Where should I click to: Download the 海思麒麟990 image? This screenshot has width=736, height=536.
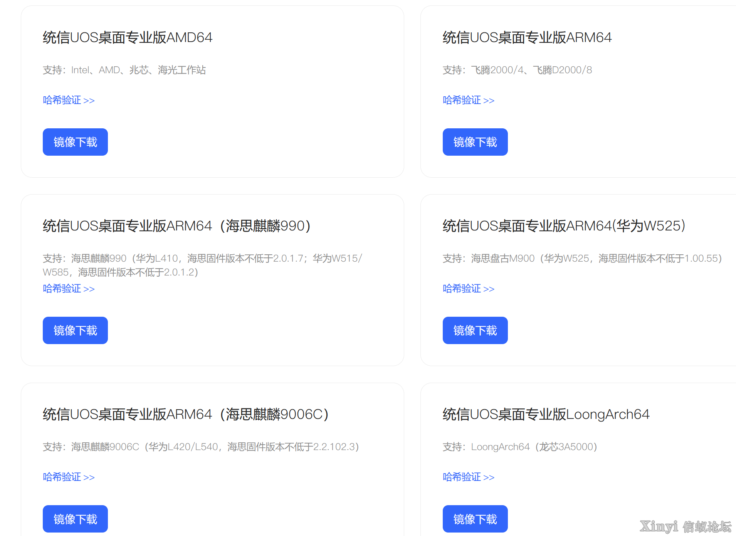(75, 331)
